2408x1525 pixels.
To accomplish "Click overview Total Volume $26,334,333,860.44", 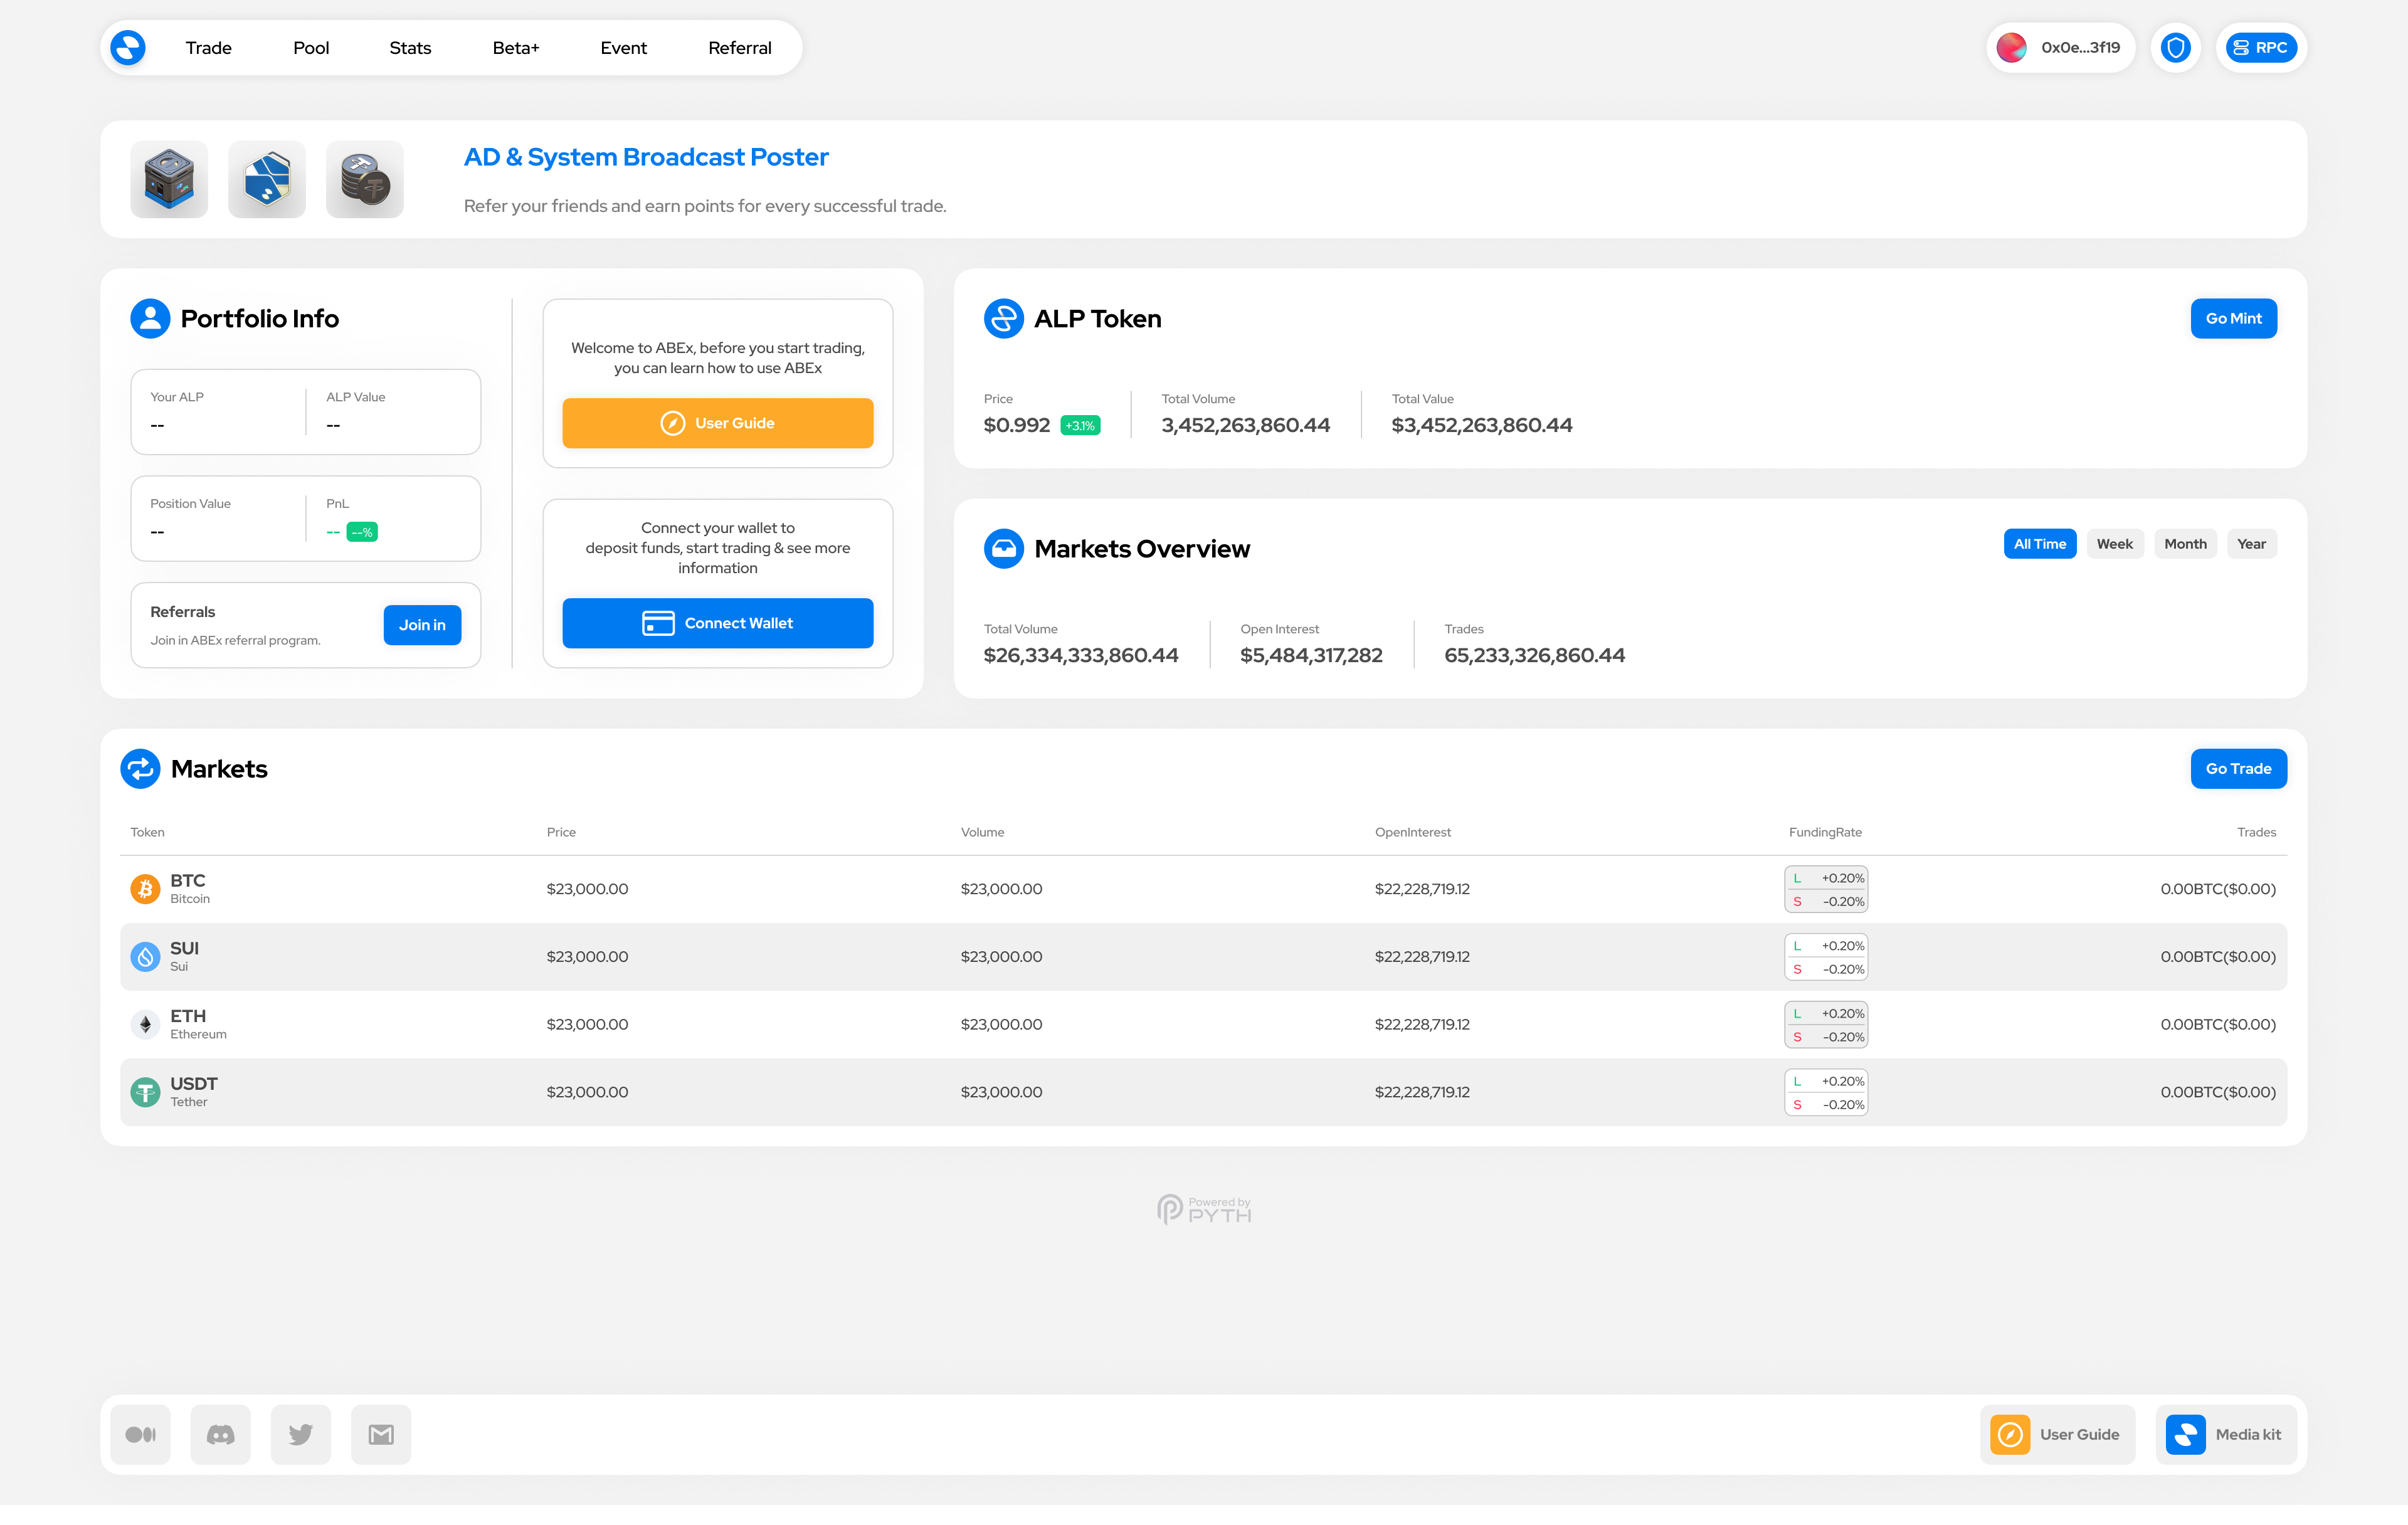I will [1080, 655].
